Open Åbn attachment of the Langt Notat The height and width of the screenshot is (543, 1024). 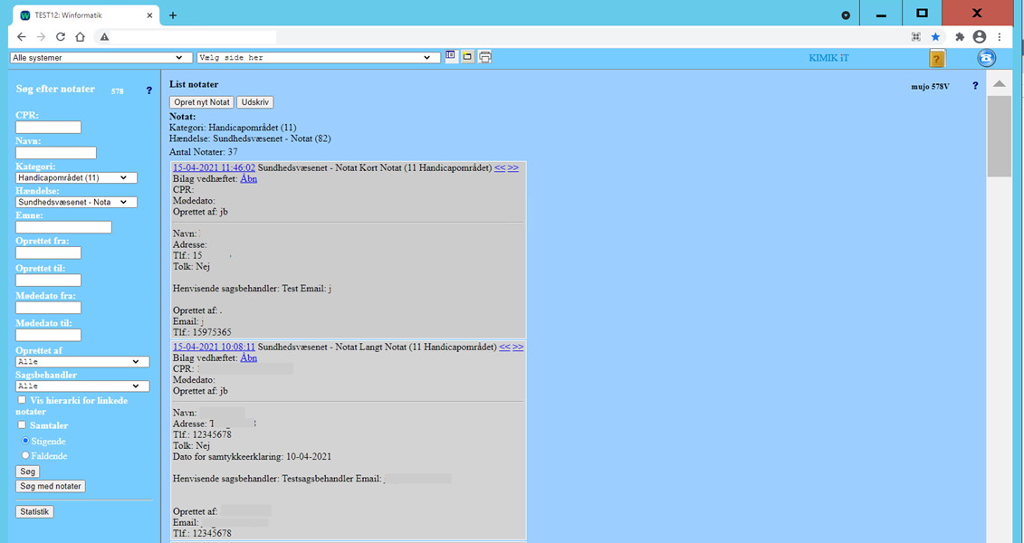coord(249,357)
